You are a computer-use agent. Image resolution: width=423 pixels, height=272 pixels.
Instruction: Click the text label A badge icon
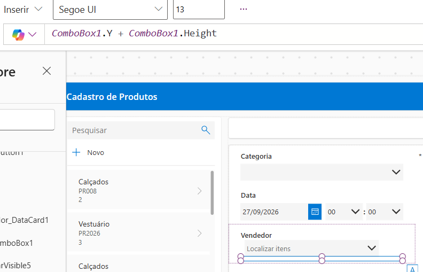pos(412,268)
